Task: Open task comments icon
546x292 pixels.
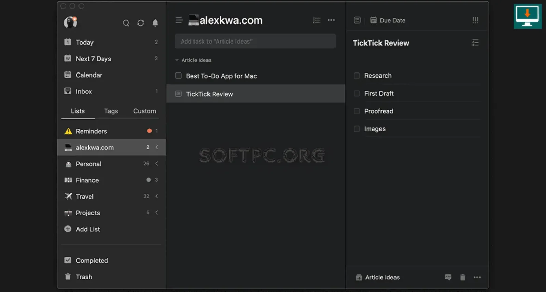Action: coord(448,277)
